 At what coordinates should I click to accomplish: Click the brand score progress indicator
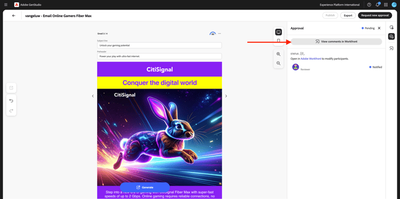tap(212, 34)
